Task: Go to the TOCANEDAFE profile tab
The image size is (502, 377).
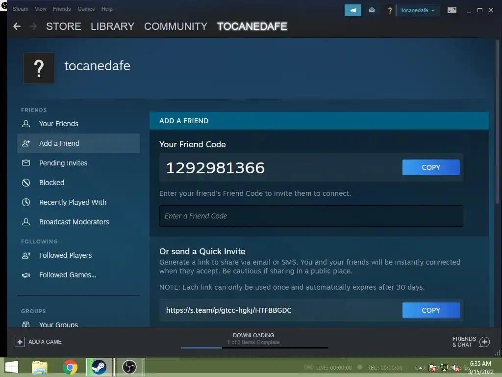Action: pyautogui.click(x=252, y=27)
